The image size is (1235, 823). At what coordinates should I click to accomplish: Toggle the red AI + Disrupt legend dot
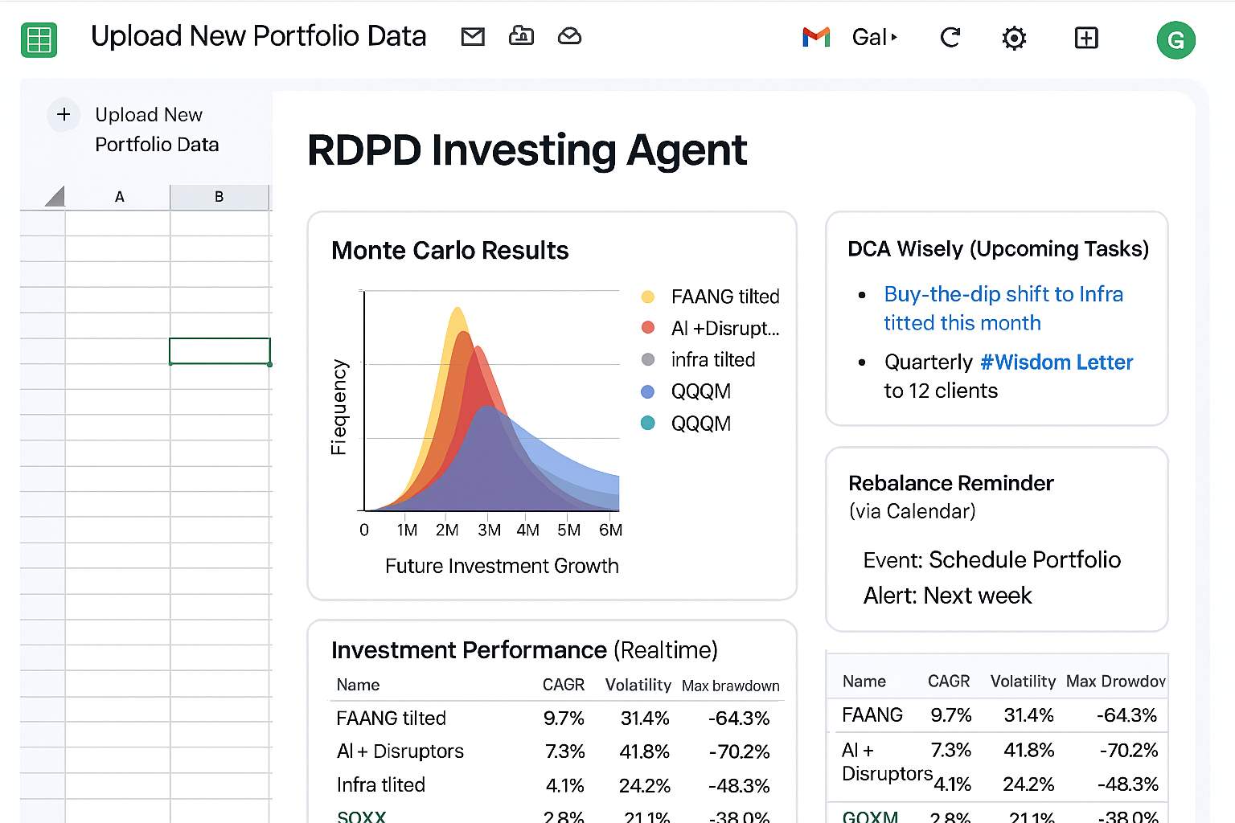648,328
